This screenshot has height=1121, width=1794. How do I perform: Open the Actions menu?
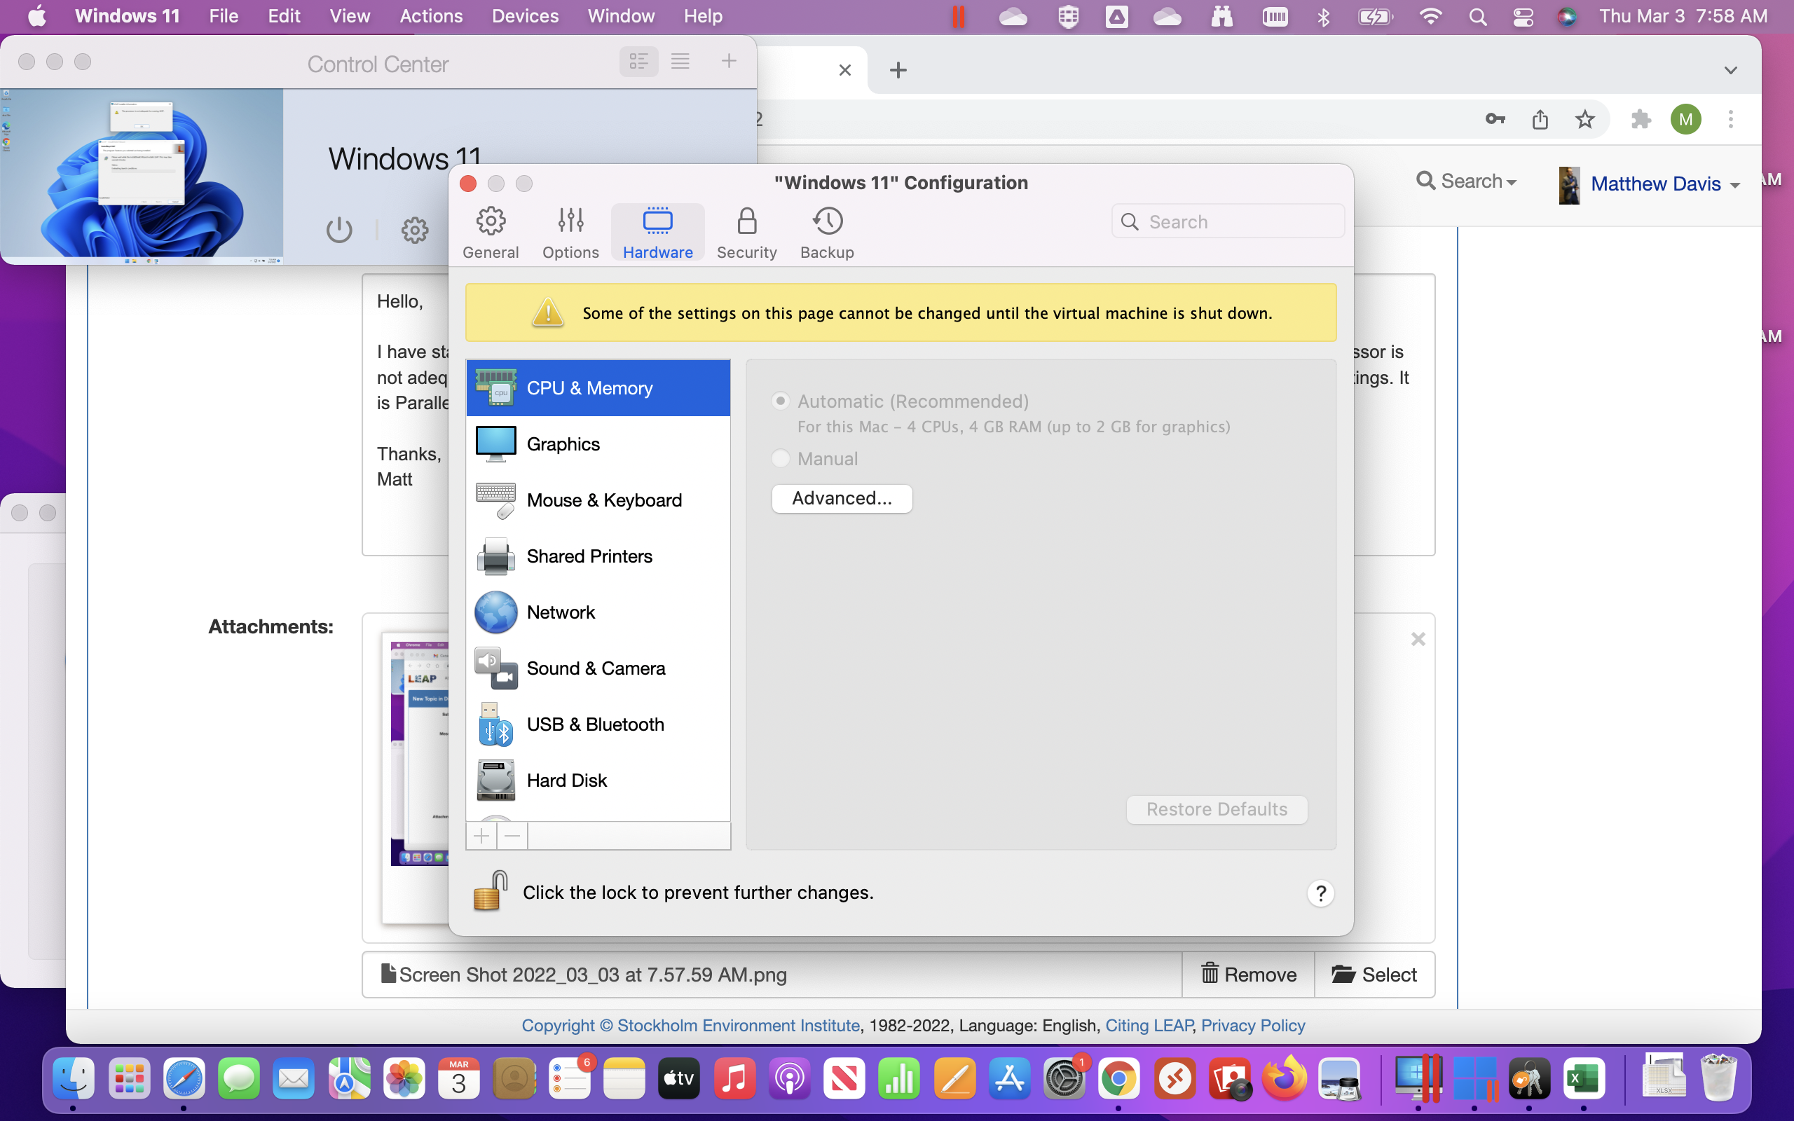click(431, 16)
